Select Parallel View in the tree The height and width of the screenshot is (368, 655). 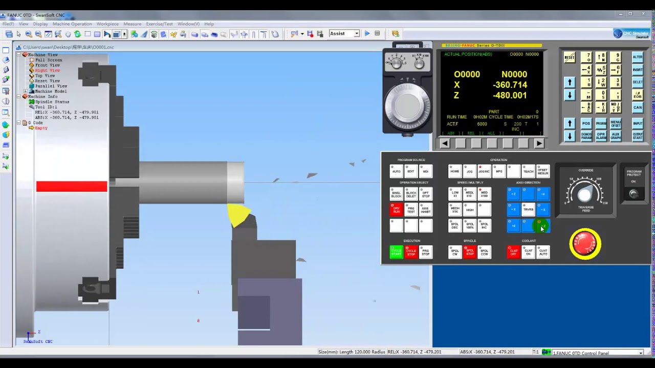pos(51,86)
